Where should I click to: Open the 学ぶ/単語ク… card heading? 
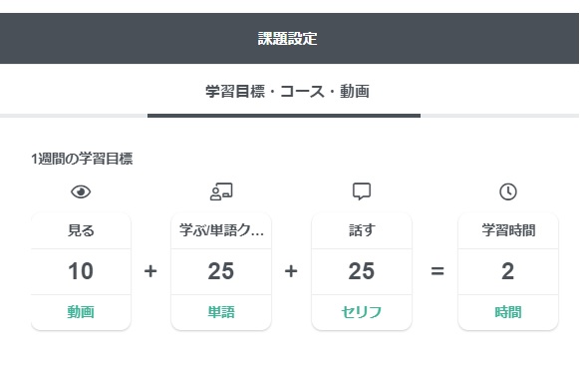pyautogui.click(x=221, y=230)
